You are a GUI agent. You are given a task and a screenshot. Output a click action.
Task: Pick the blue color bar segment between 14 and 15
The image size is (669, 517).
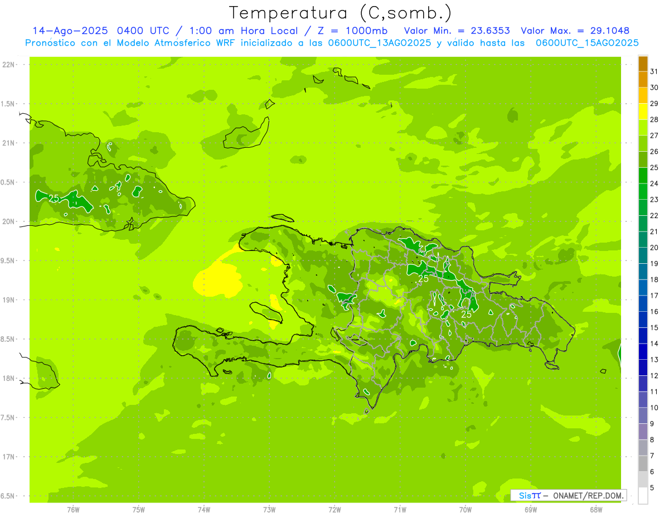click(643, 336)
